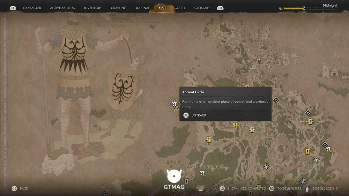Select the highlighted MAP tab

pyautogui.click(x=162, y=8)
